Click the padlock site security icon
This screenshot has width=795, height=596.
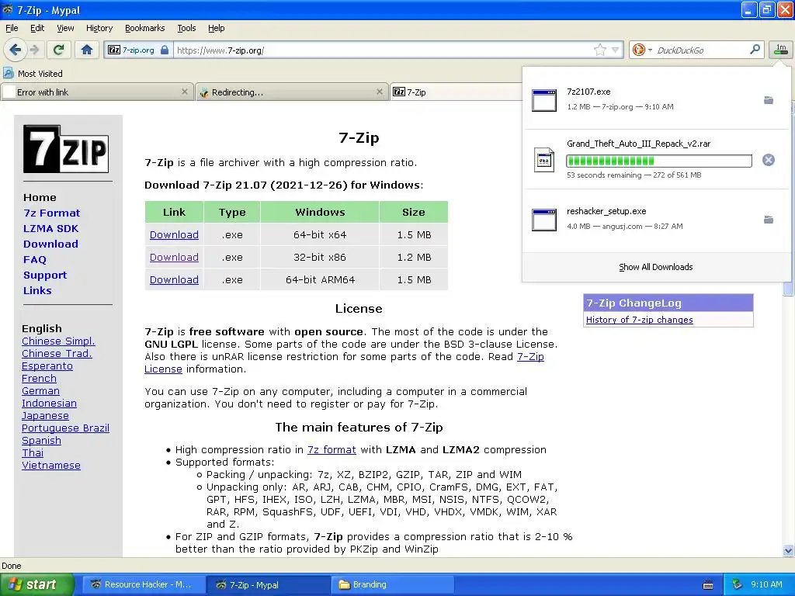coord(165,50)
